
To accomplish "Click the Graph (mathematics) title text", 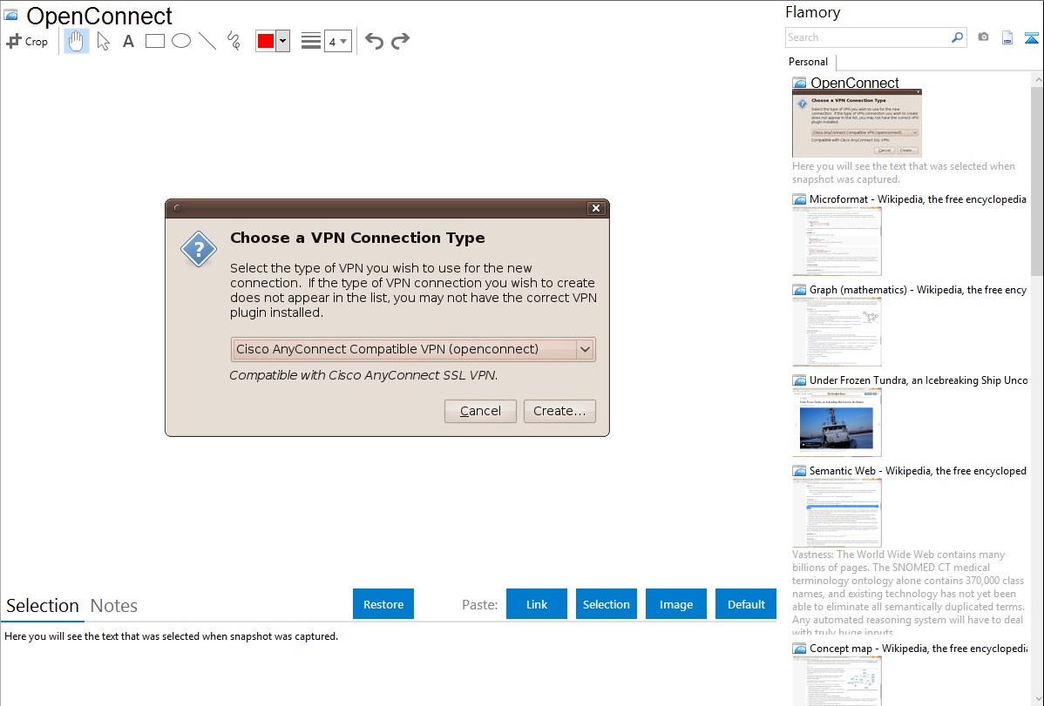I will [918, 290].
